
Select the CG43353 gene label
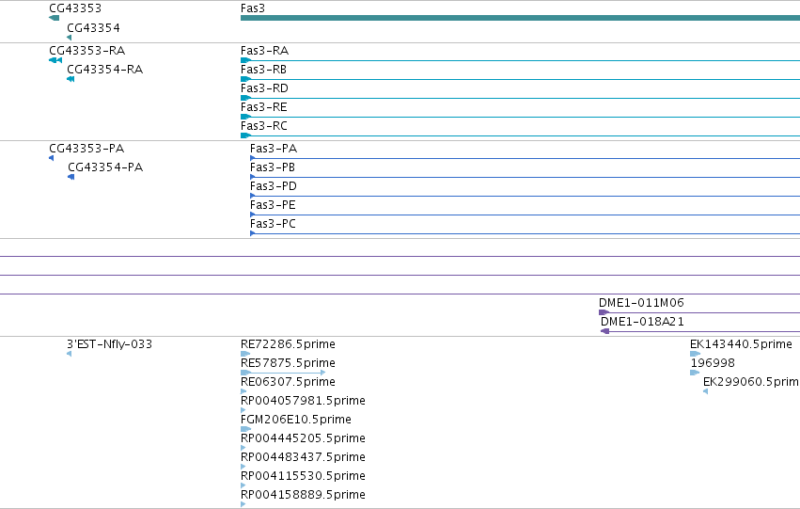[75, 8]
